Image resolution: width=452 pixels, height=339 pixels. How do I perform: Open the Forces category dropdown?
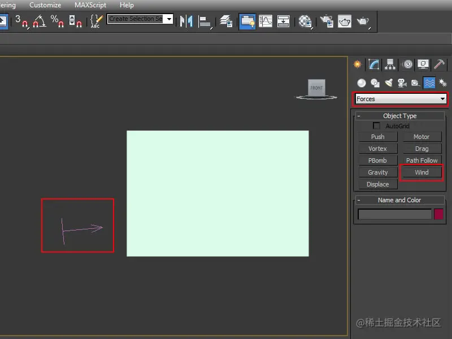pos(401,99)
